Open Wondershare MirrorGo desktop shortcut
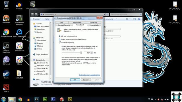This screenshot has width=182, height=102. 19,20
